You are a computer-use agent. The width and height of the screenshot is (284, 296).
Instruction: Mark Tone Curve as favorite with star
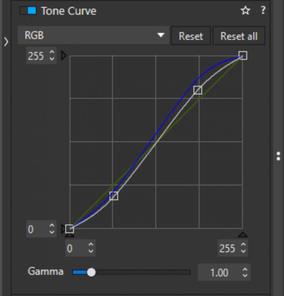245,11
